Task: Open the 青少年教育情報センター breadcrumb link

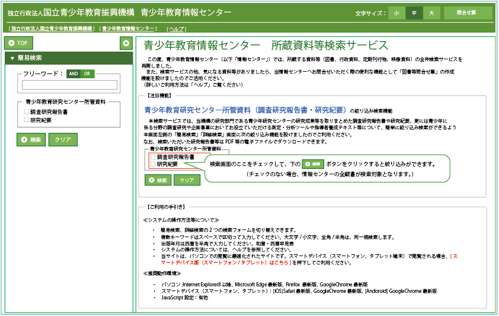Action: coord(128,28)
